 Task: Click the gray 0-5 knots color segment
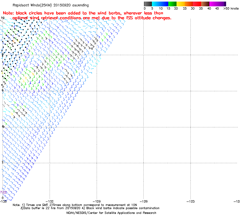[x=148, y=4]
